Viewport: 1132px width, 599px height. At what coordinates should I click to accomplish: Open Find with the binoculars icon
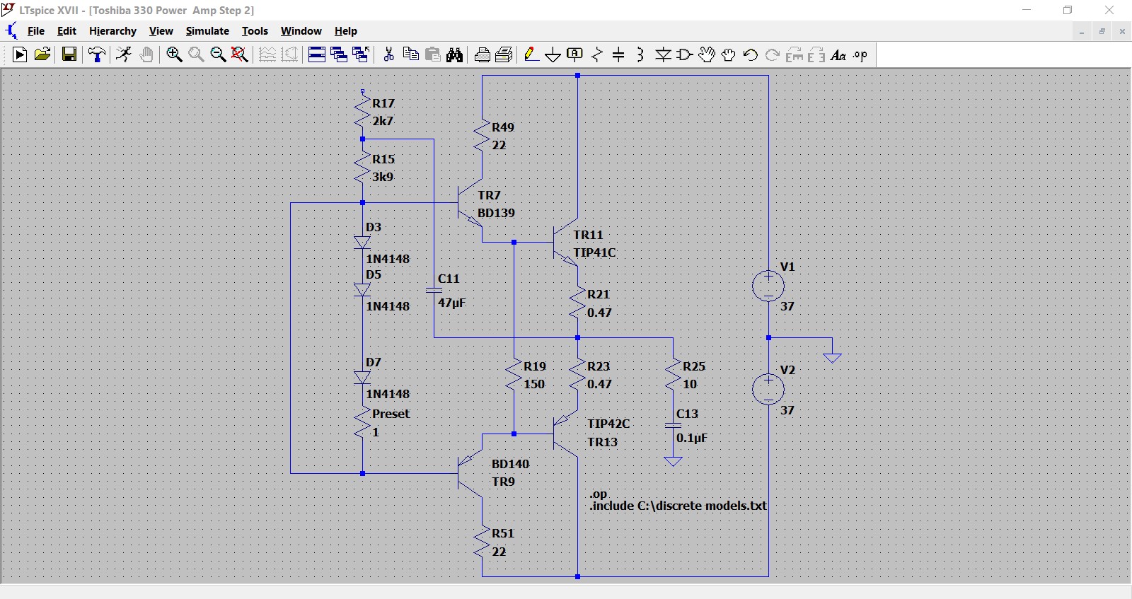coord(455,54)
